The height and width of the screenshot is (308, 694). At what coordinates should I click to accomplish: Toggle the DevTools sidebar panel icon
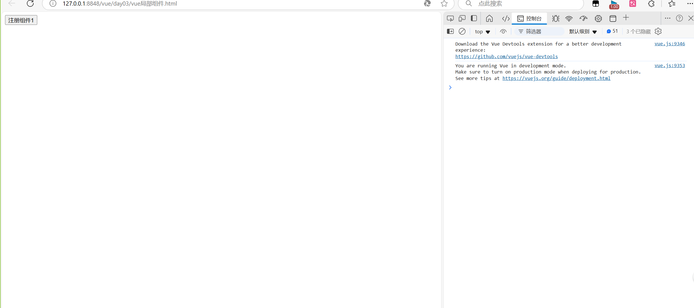[474, 18]
